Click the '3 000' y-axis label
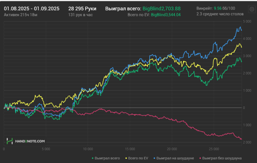Image resolution: width=257 pixels, height=163 pixels. point(247,56)
